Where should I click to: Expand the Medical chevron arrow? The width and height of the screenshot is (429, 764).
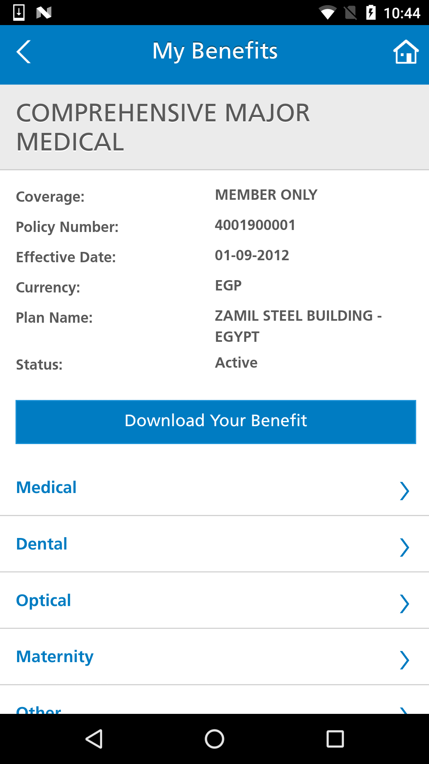(404, 491)
